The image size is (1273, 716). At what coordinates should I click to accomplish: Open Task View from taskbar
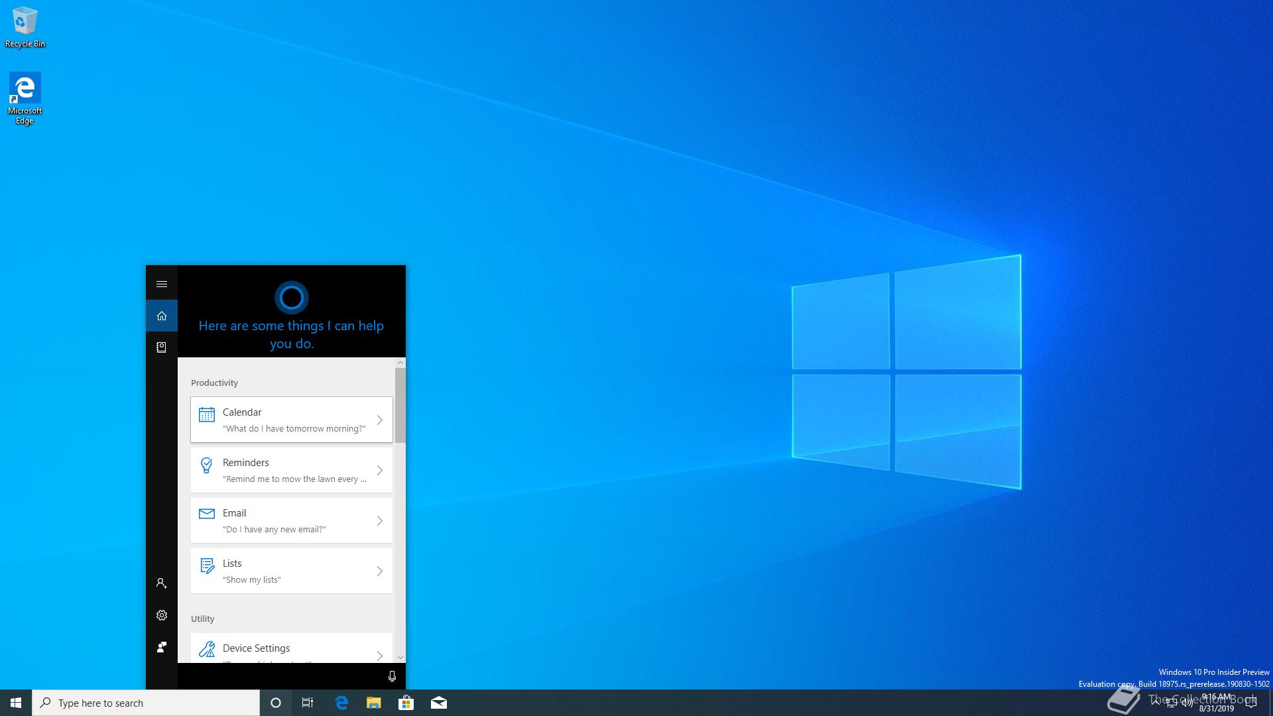(x=308, y=703)
